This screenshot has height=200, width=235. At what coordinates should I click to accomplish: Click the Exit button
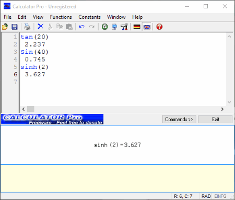[216, 119]
